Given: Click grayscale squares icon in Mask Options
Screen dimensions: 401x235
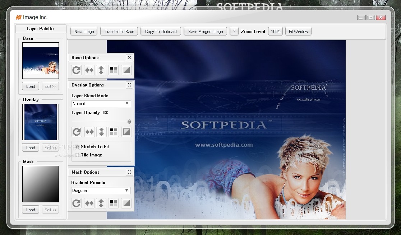Looking at the screenshot, I should click(113, 203).
